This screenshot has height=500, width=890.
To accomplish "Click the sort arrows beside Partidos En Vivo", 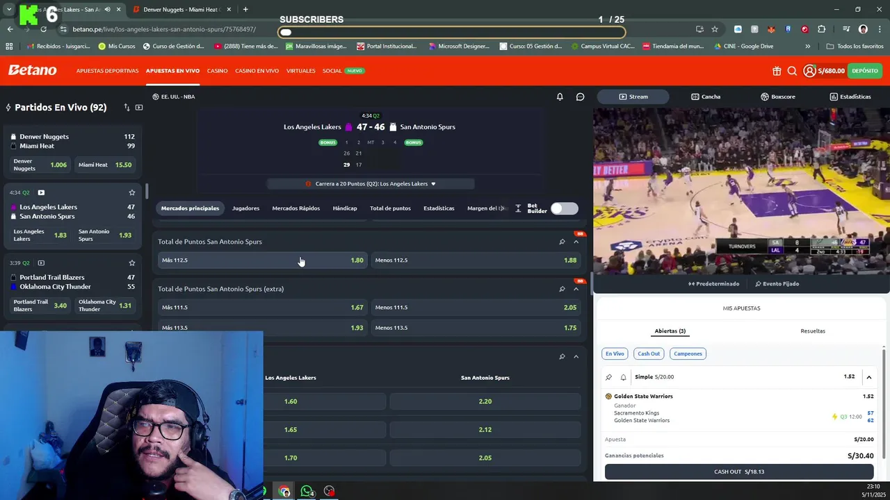I will 127,108.
